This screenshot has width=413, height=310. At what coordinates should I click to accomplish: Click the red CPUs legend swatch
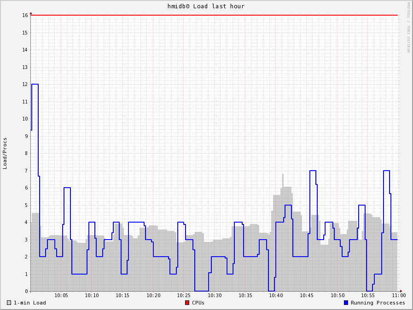click(x=187, y=303)
